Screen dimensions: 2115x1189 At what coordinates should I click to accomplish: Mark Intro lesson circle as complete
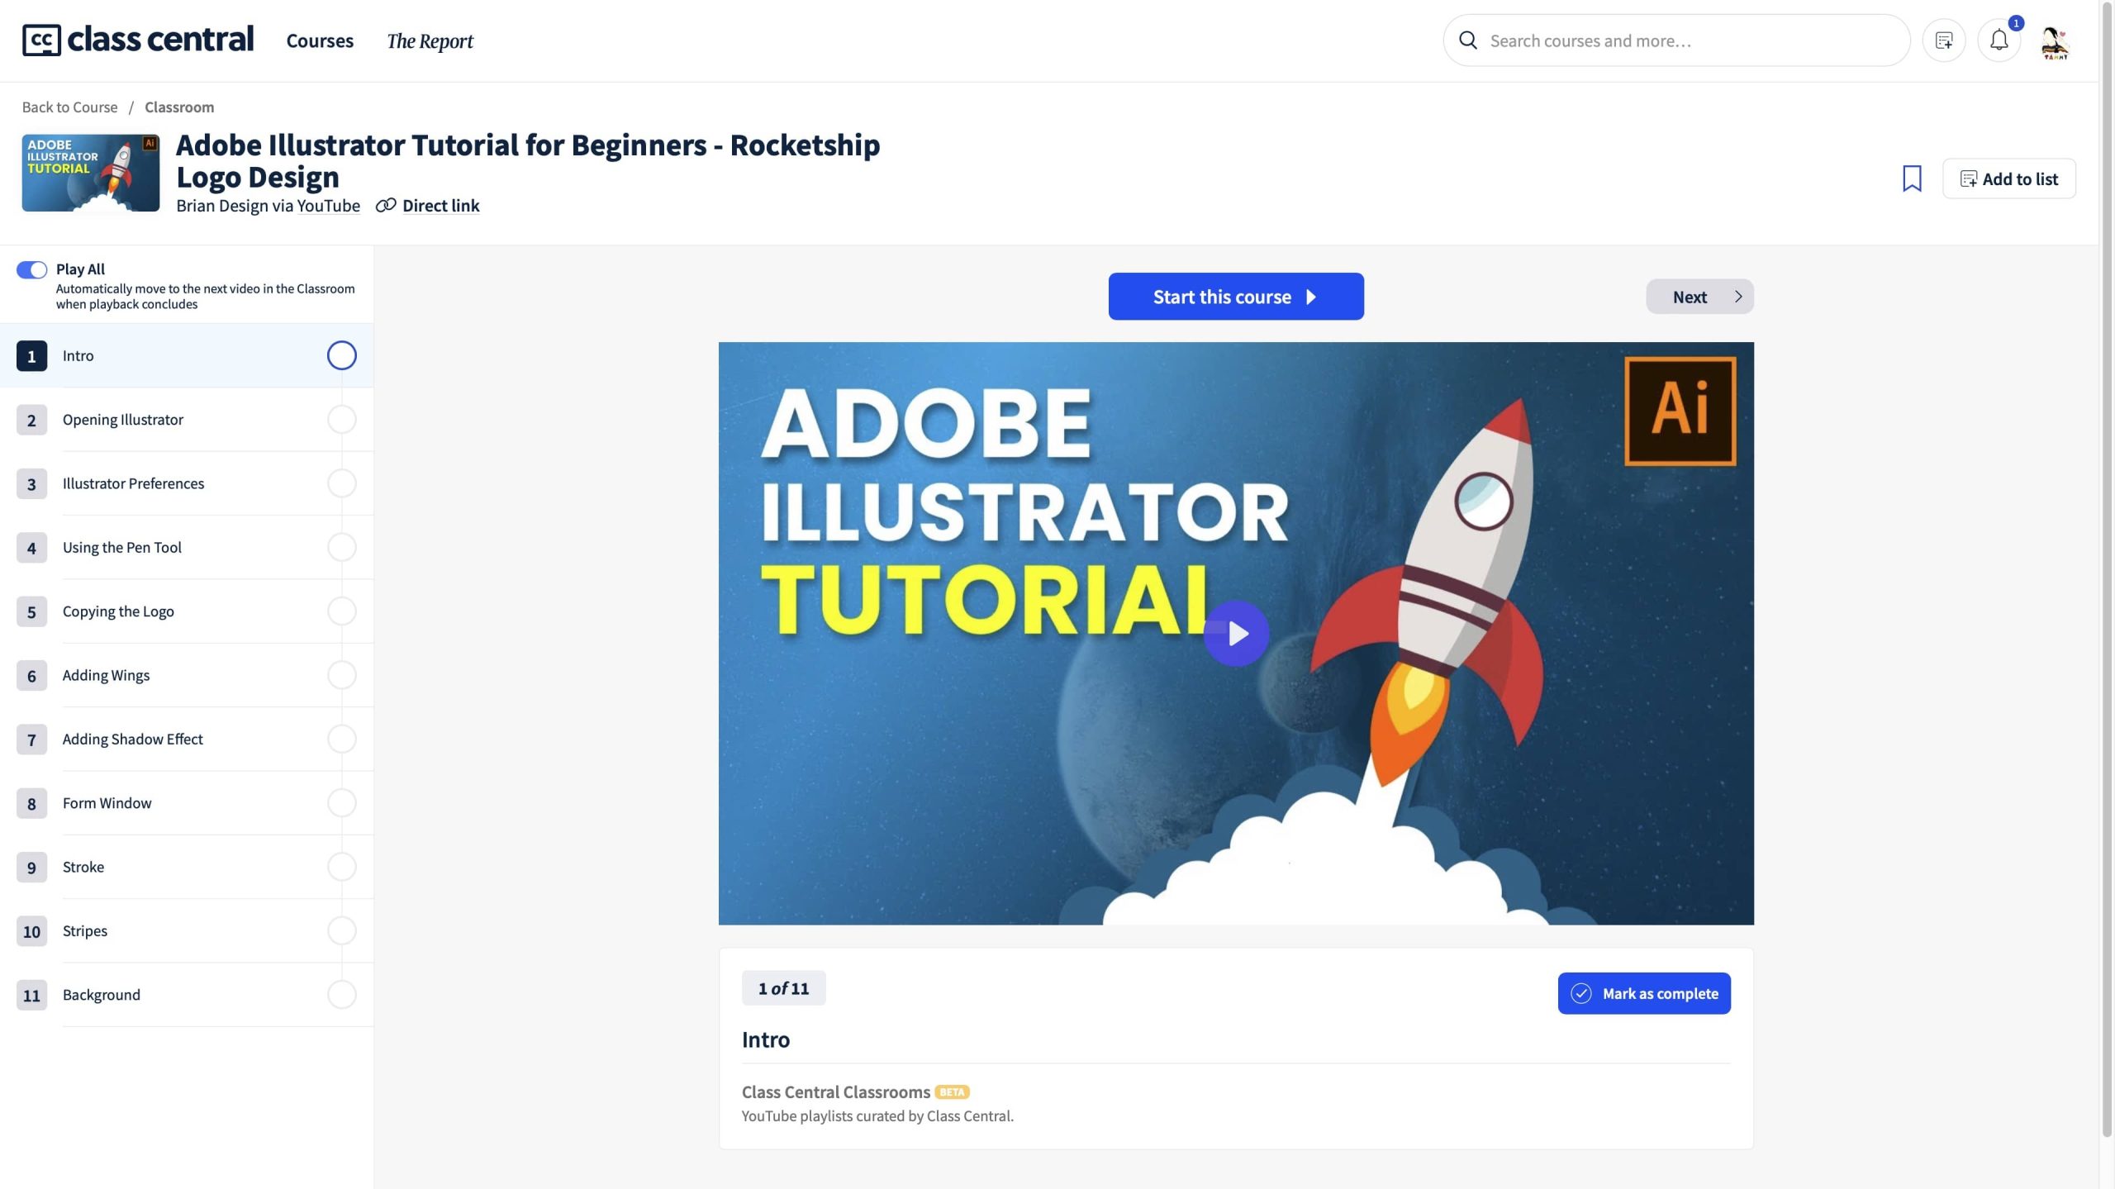(341, 355)
